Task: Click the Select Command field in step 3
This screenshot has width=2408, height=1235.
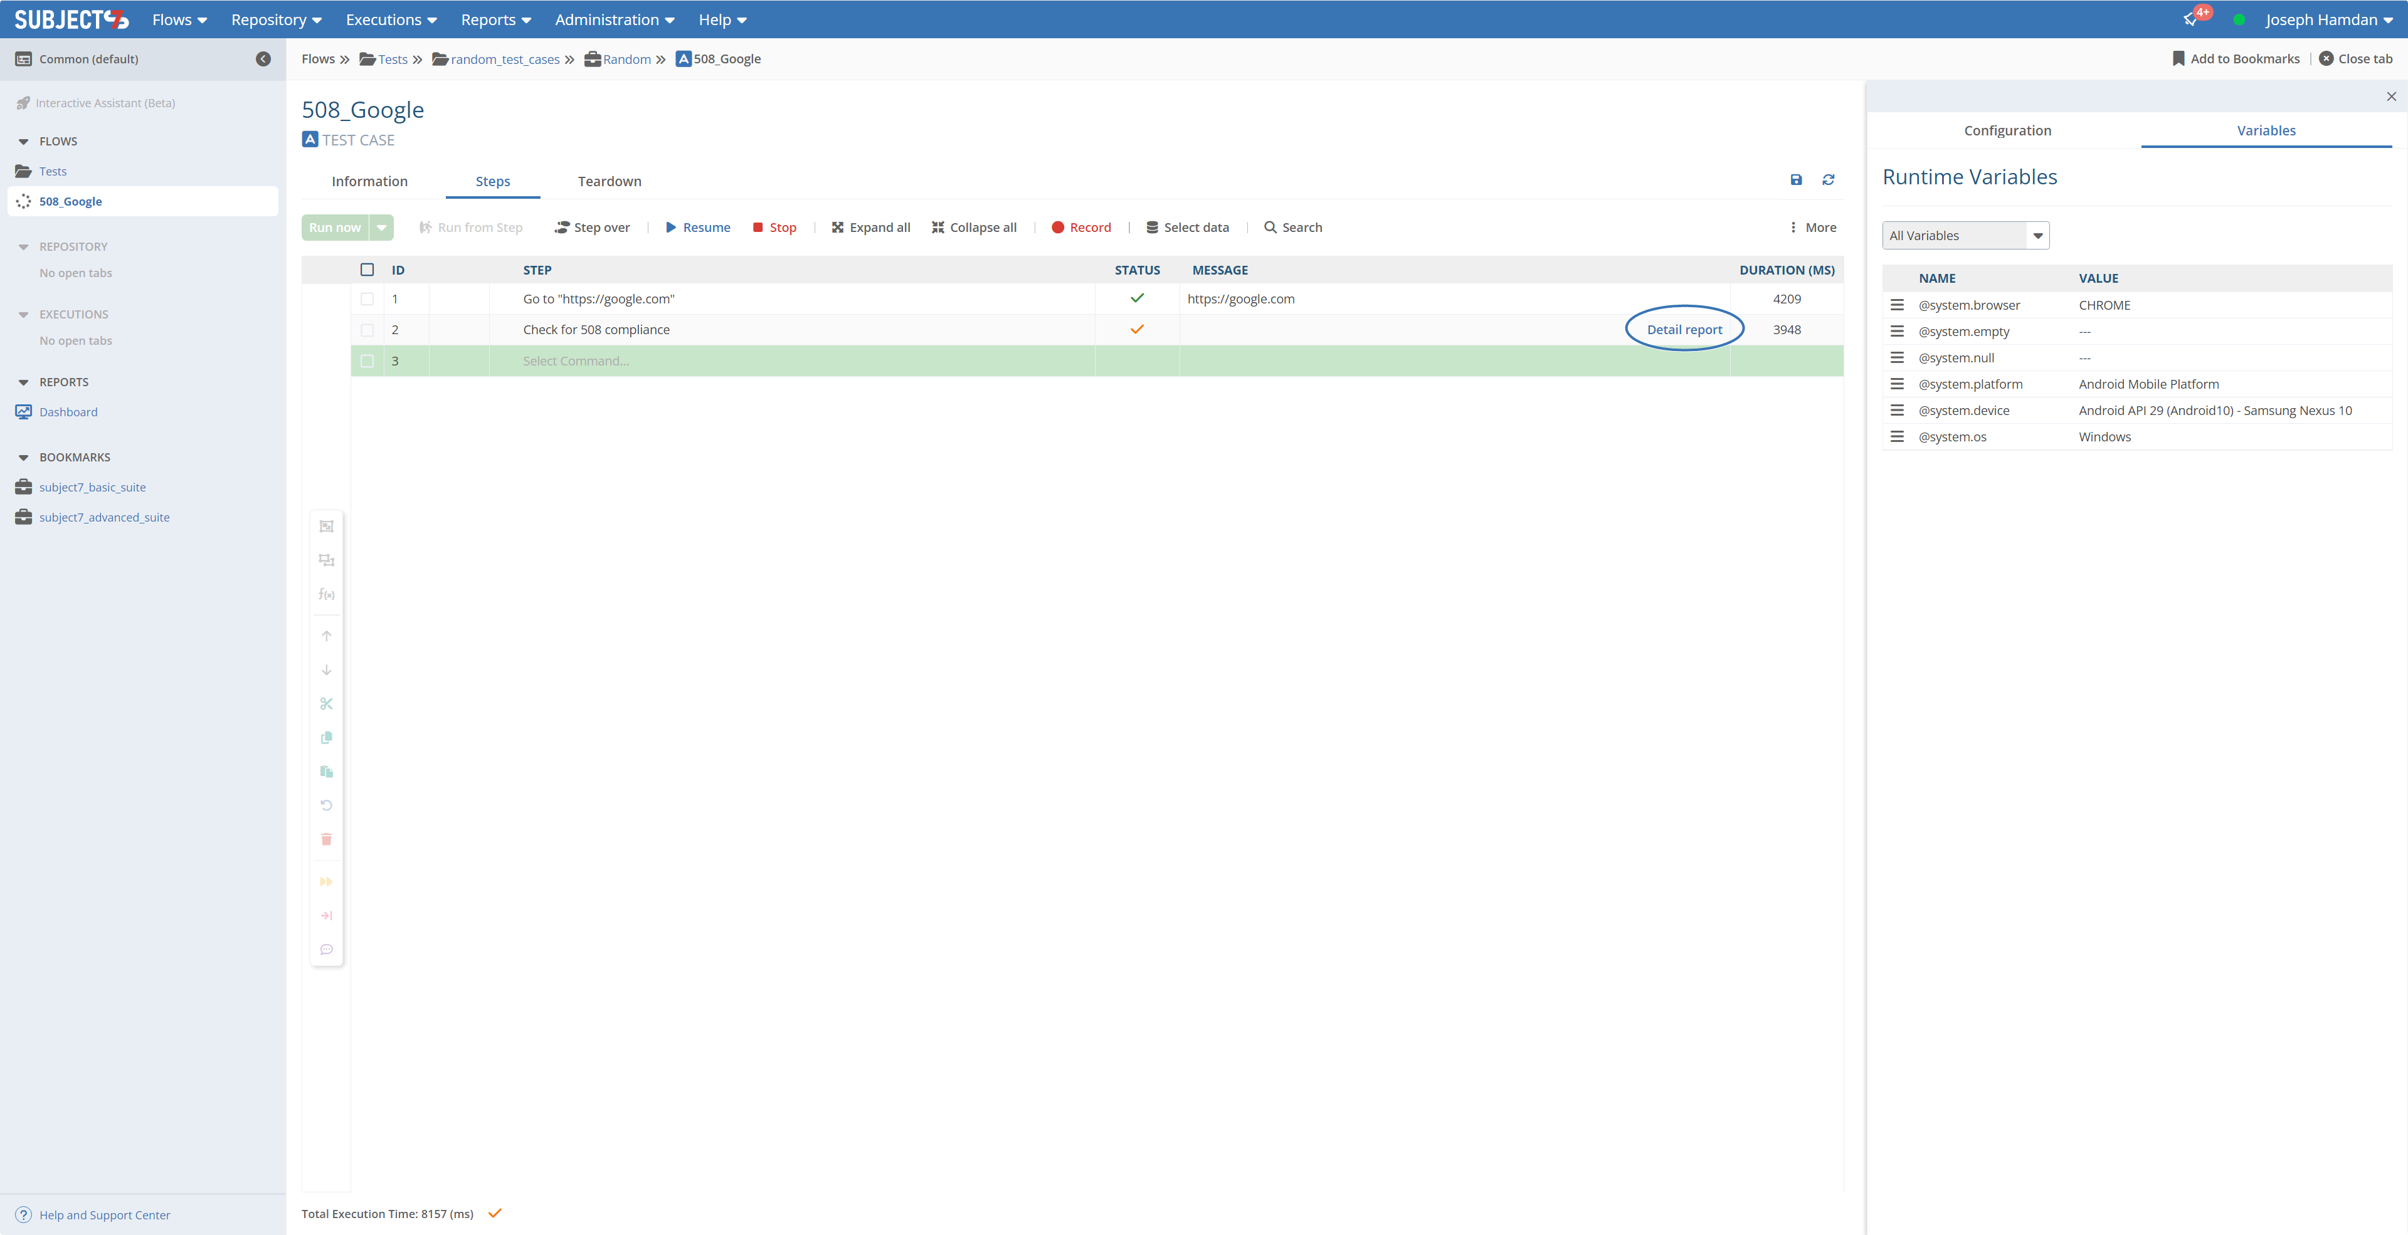Action: pyautogui.click(x=576, y=362)
